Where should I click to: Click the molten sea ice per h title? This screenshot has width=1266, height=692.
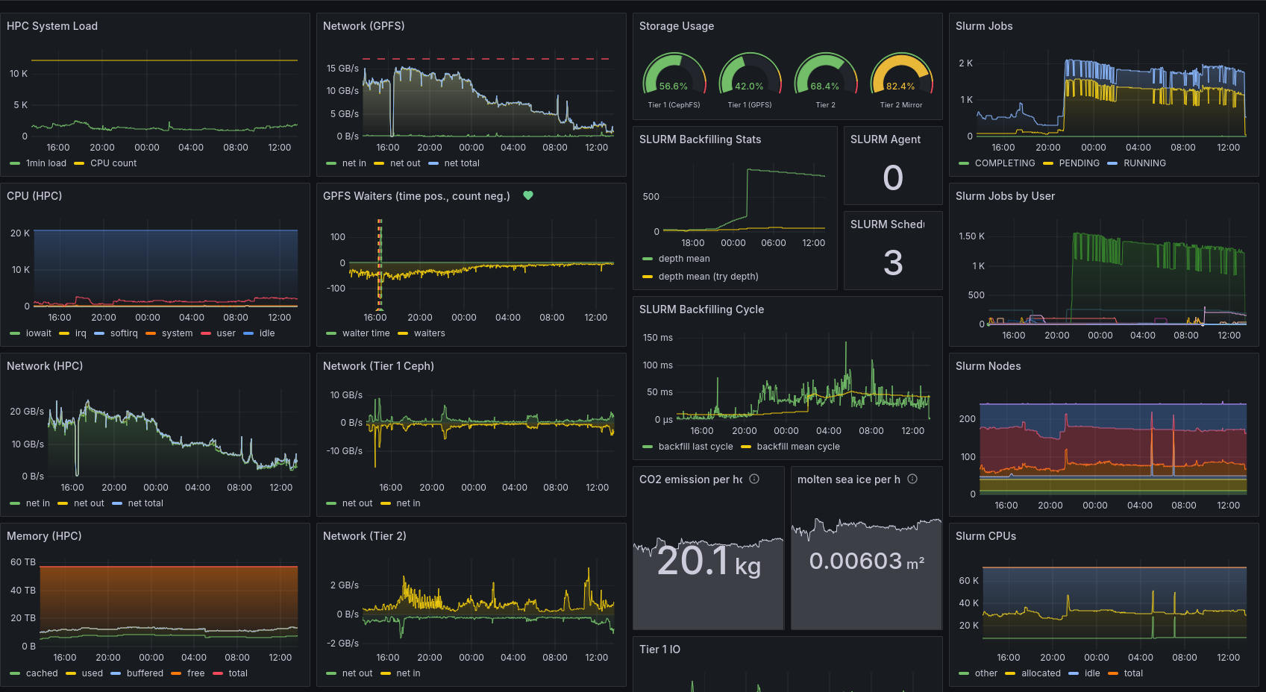pyautogui.click(x=849, y=479)
